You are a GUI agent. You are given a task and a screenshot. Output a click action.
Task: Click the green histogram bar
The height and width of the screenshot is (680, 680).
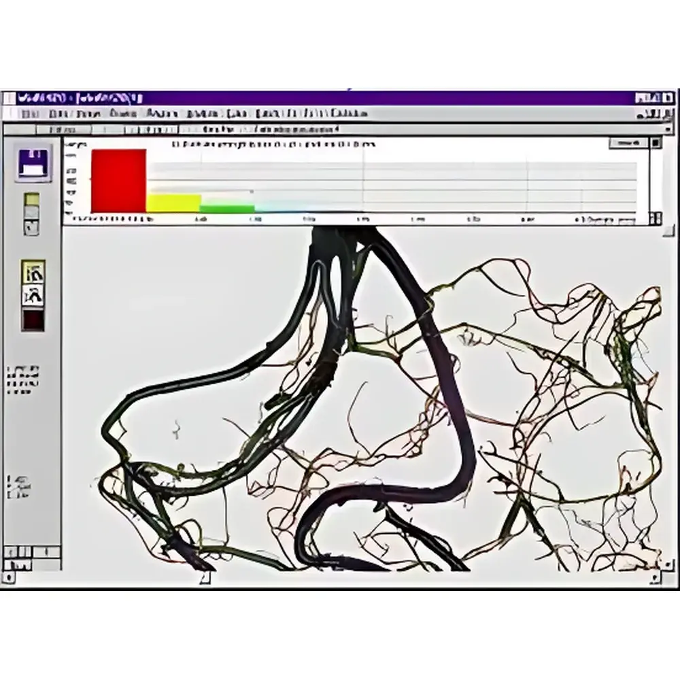[x=227, y=209]
